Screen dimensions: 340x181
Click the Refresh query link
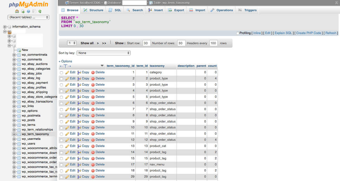click(331, 33)
